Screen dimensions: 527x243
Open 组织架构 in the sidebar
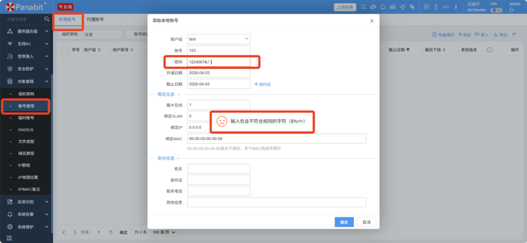tap(26, 94)
